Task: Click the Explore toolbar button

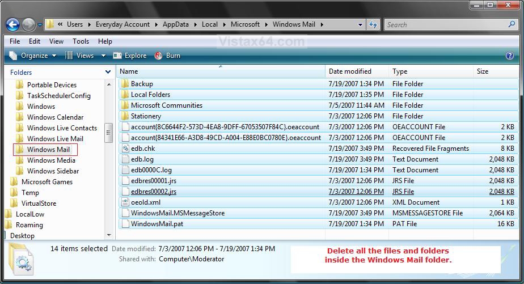Action: (130, 56)
